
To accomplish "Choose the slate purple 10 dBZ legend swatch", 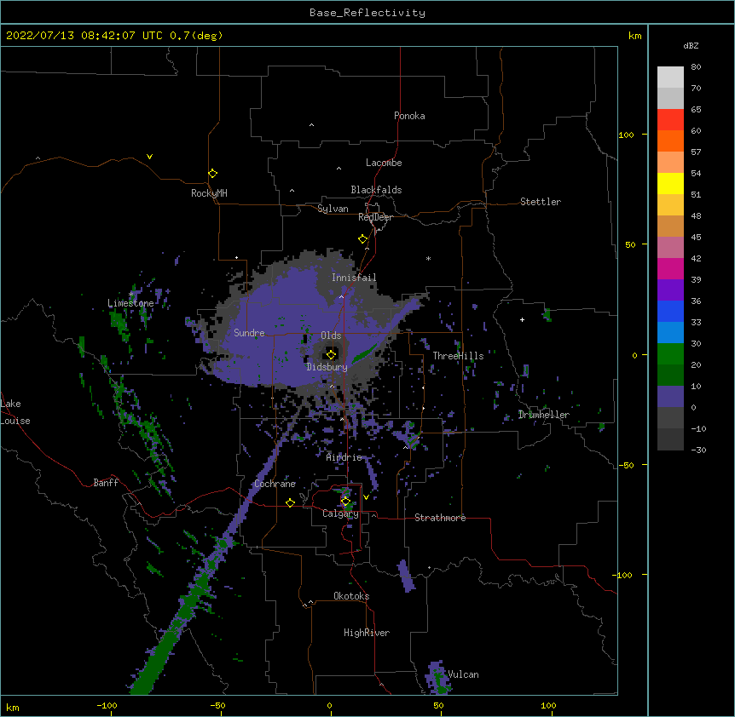I will point(670,397).
